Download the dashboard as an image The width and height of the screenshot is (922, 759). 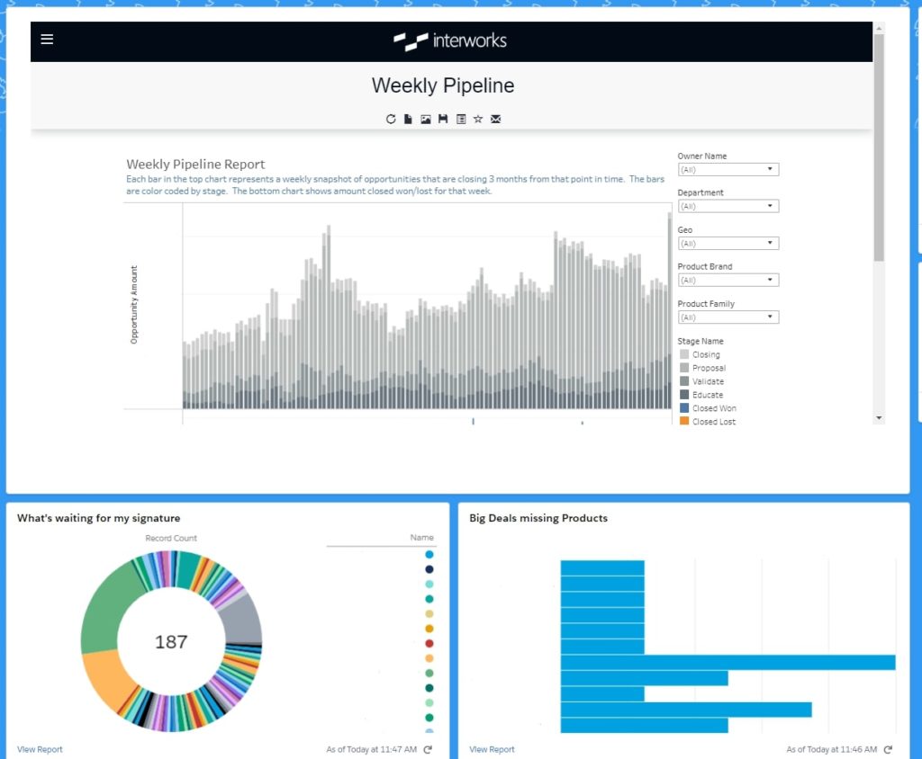(x=425, y=118)
